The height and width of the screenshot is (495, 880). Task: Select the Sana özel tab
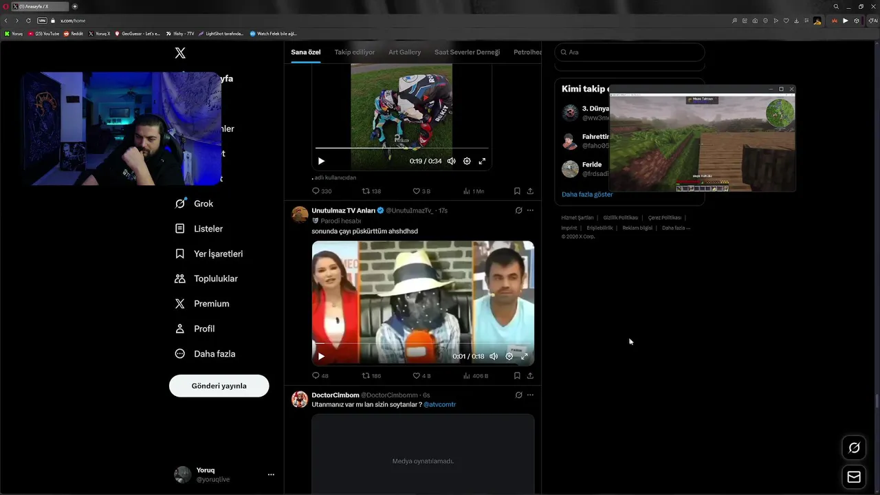tap(305, 52)
